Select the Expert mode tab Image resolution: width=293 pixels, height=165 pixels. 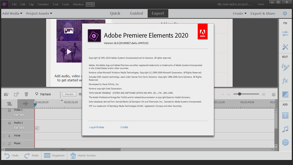point(158,13)
